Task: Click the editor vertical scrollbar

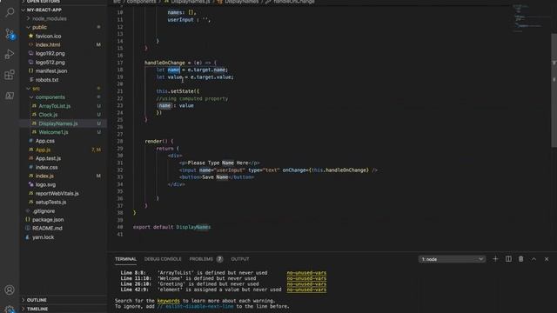Action: click(554, 90)
